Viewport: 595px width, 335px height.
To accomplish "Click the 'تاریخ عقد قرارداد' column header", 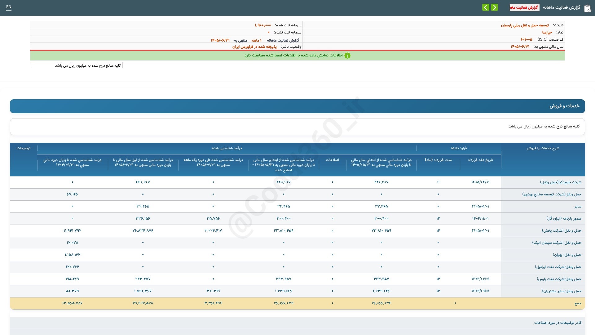I will click(x=480, y=160).
